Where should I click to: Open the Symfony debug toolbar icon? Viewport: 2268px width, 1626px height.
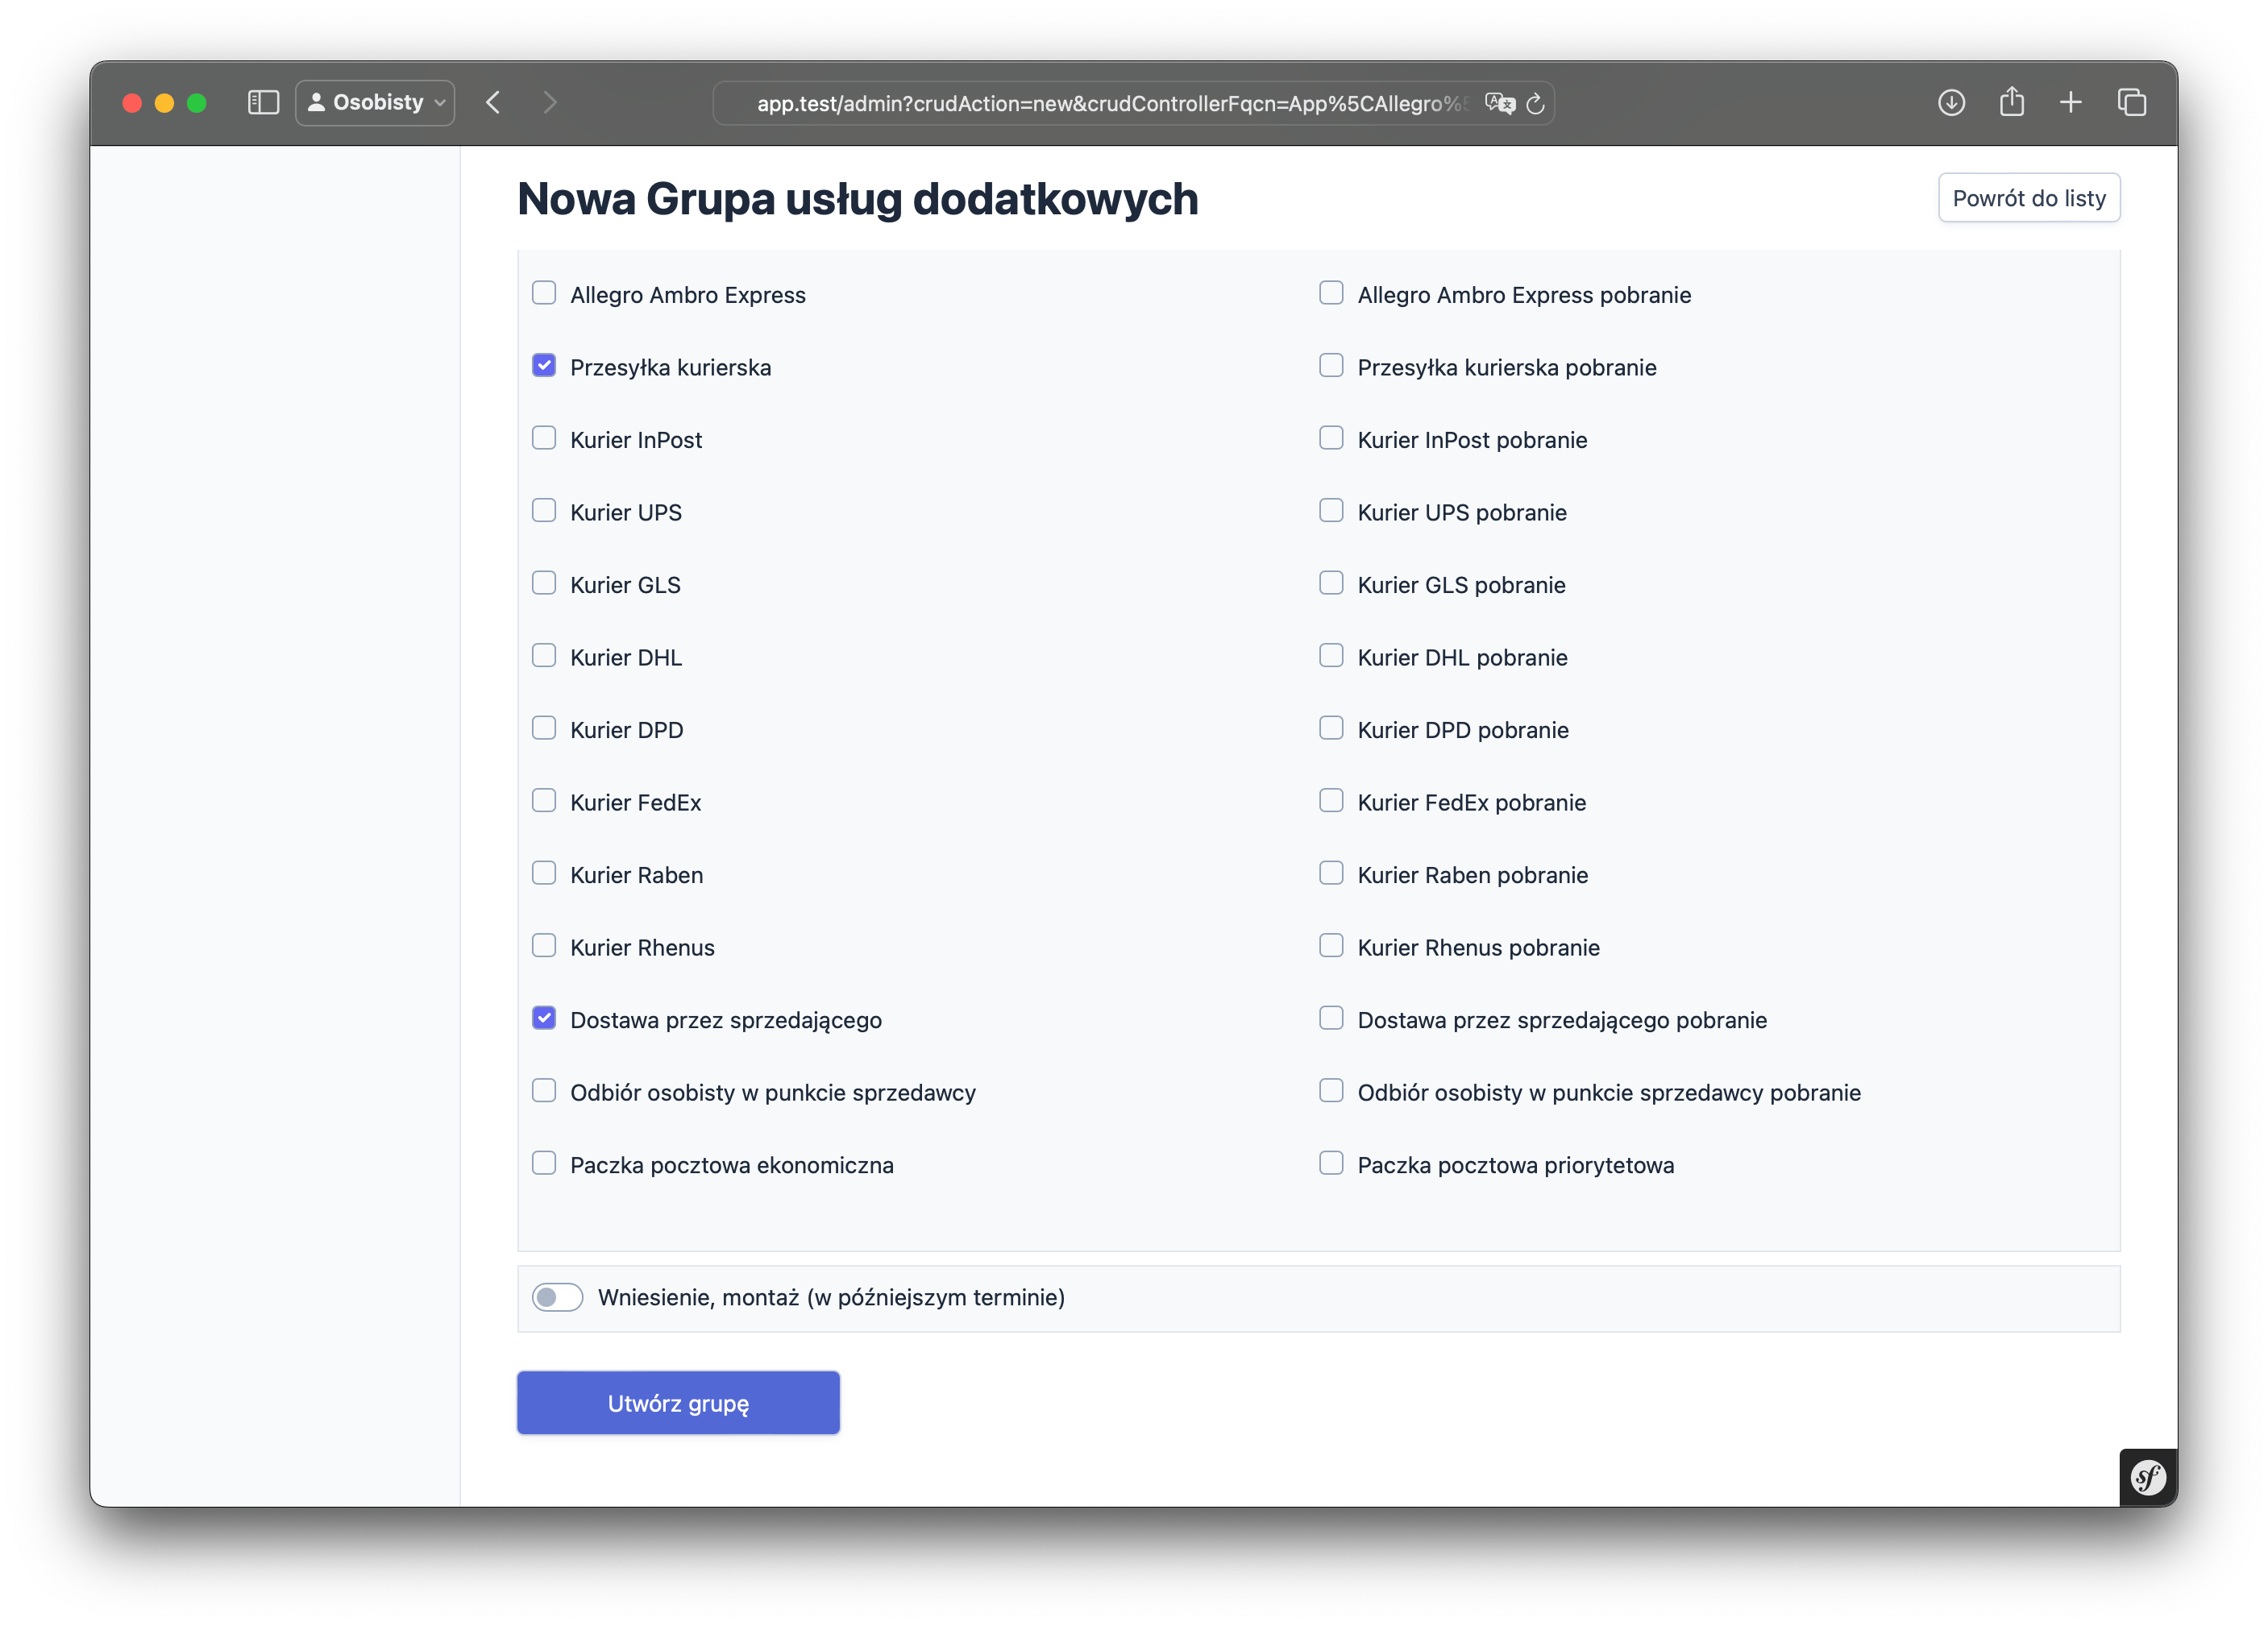pyautogui.click(x=2148, y=1477)
